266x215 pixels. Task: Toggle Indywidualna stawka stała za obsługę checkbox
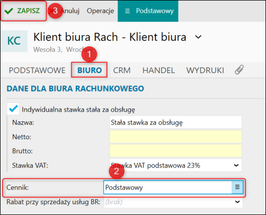click(x=13, y=109)
